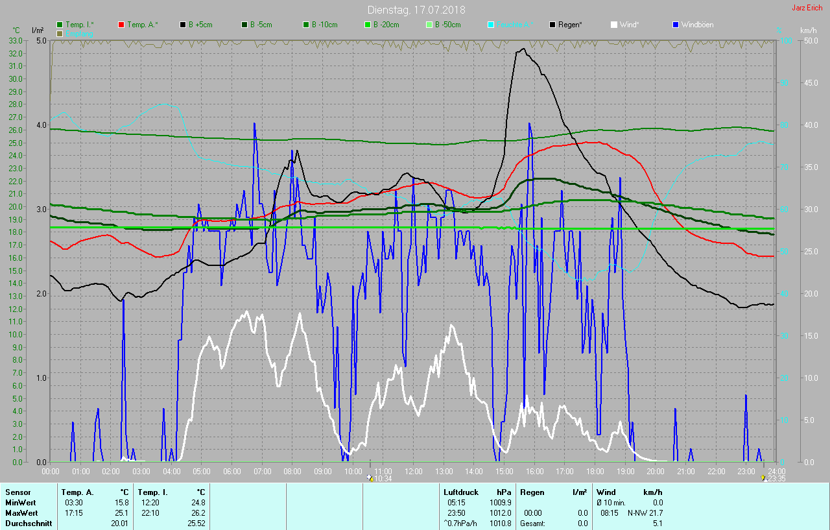Click the B -10cm legend square
This screenshot has height=530, width=830.
point(306,25)
